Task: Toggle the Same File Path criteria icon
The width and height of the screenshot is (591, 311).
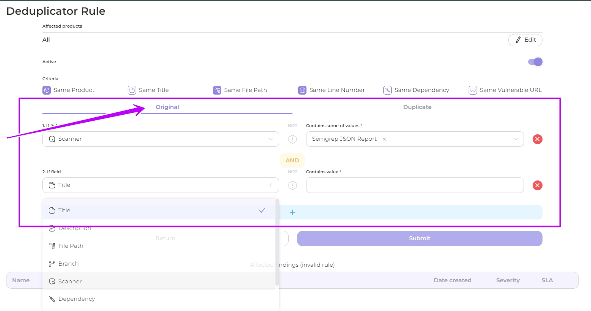Action: (x=217, y=90)
